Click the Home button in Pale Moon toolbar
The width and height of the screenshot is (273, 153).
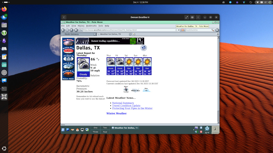(x=76, y=30)
